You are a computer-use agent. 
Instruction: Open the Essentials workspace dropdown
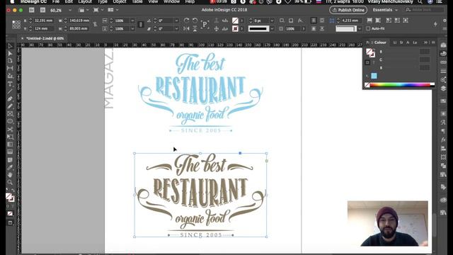[385, 10]
